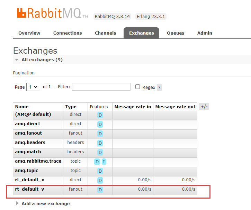
Task: Open the Page number dropdown
Action: pyautogui.click(x=33, y=87)
